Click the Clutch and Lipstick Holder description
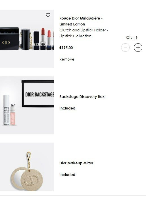This screenshot has height=198, width=146. [x=84, y=33]
